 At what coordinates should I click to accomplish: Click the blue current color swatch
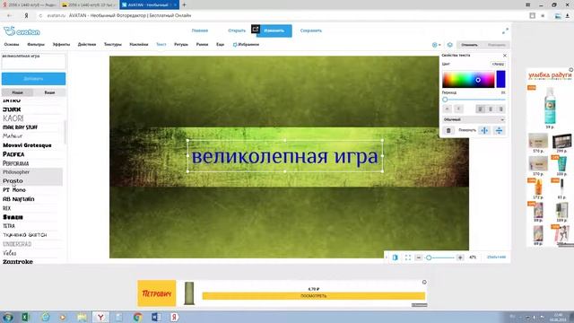click(x=500, y=80)
